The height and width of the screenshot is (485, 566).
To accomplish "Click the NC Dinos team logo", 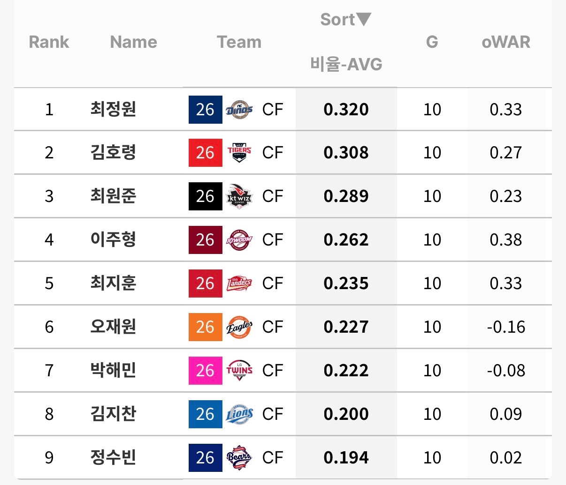I will [x=239, y=110].
